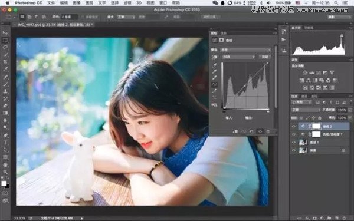
Task: Select the Hand tool
Action: click(x=5, y=164)
